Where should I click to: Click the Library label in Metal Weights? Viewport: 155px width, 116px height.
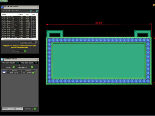[x=10, y=11]
